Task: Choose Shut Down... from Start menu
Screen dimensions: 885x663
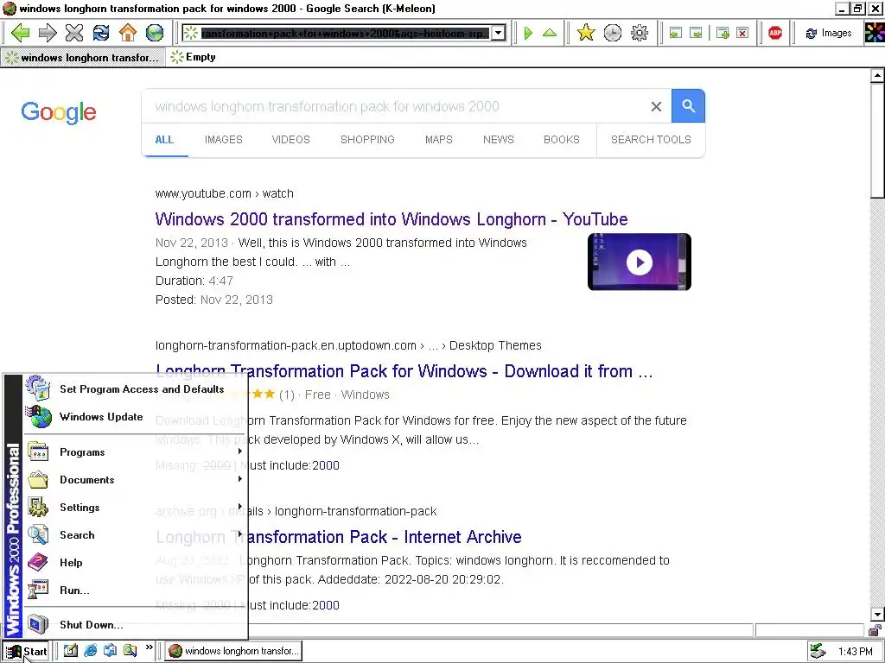Action: click(x=134, y=625)
